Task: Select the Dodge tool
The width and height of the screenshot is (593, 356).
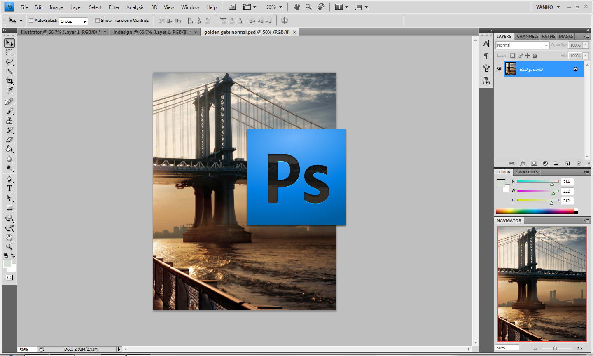Action: point(9,168)
